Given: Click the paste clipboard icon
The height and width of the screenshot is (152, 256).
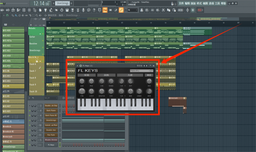Looking at the screenshot, I should coord(174,10).
